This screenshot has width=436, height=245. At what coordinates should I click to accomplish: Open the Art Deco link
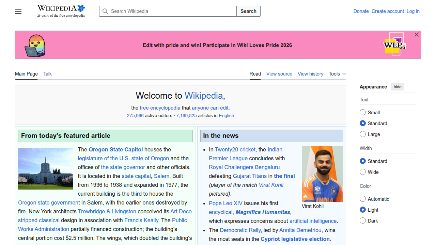[181, 211]
